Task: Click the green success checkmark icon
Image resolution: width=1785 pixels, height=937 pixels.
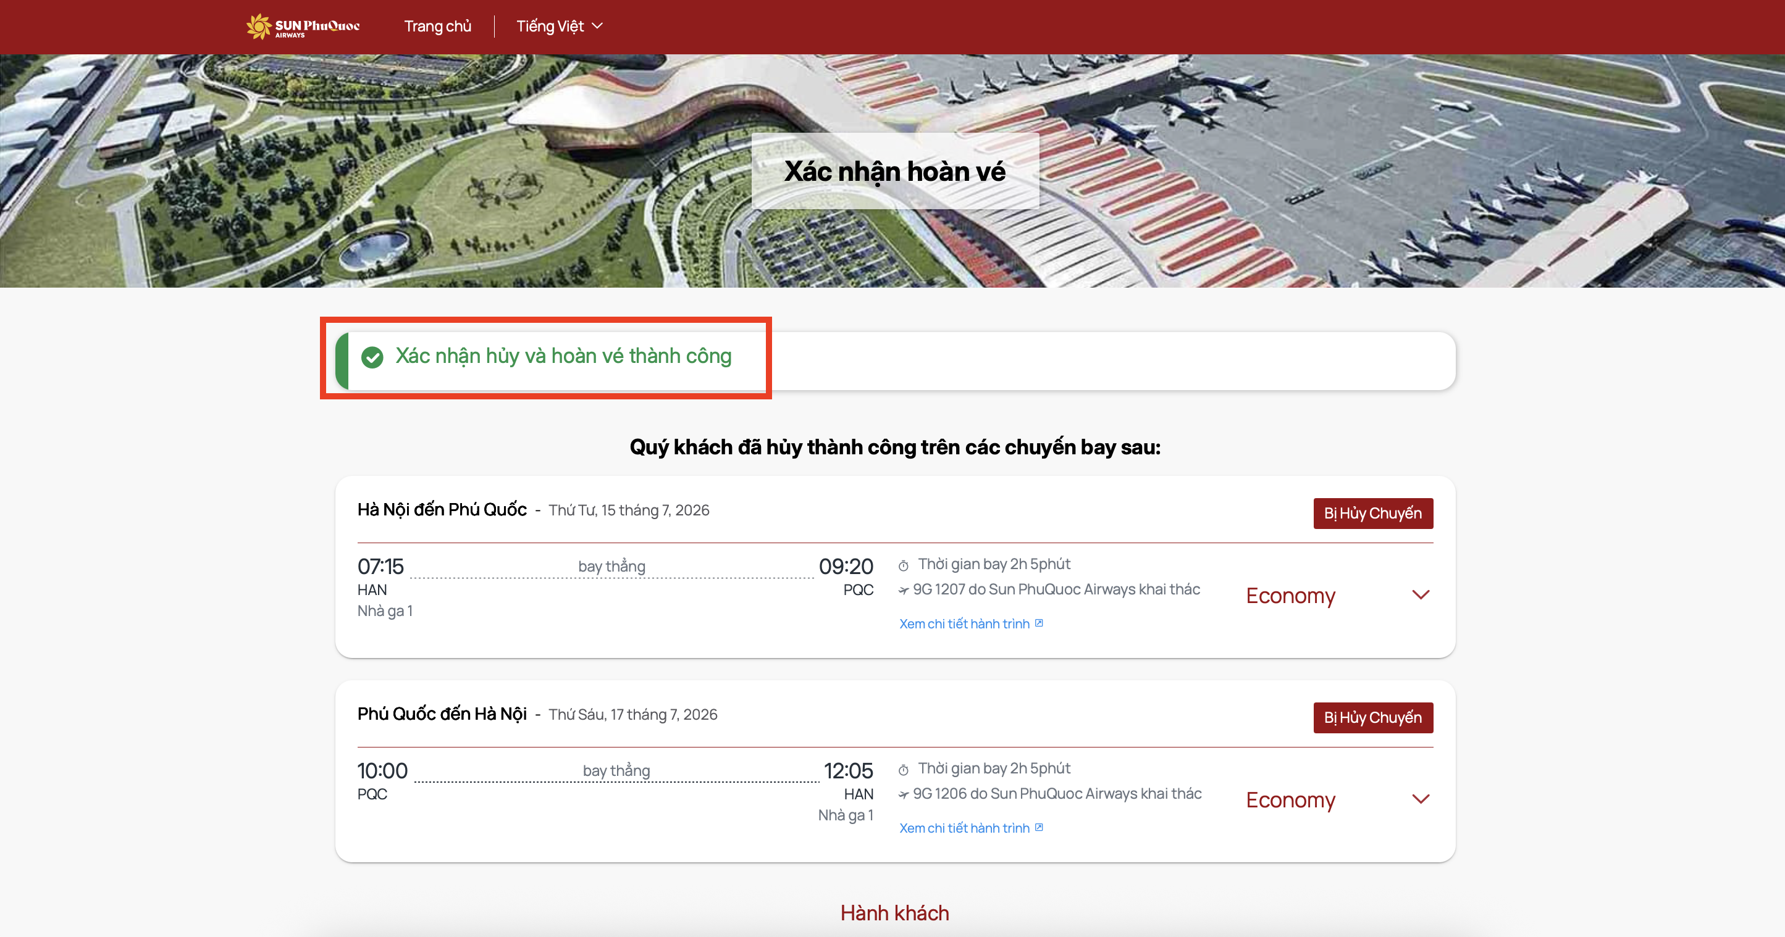Action: [372, 357]
